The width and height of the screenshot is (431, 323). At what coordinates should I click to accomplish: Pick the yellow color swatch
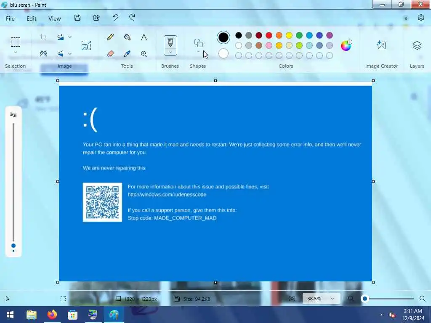click(x=289, y=35)
